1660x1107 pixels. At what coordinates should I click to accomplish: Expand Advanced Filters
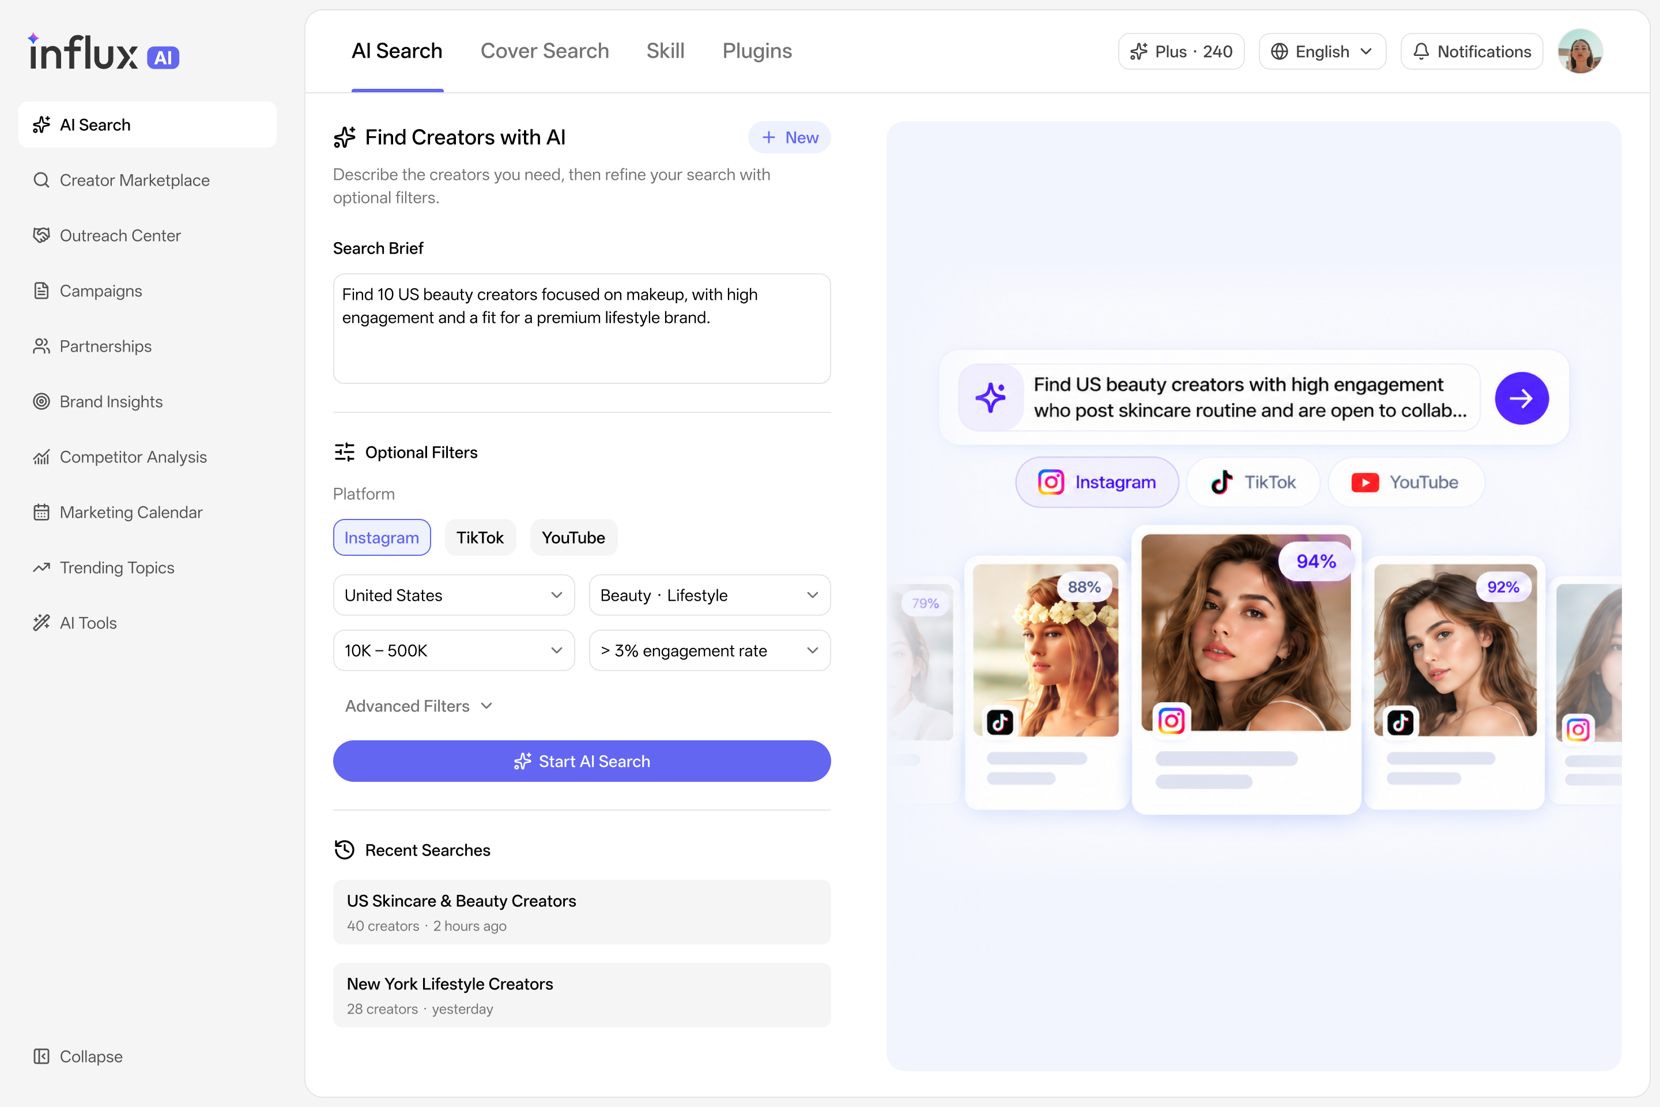point(418,706)
